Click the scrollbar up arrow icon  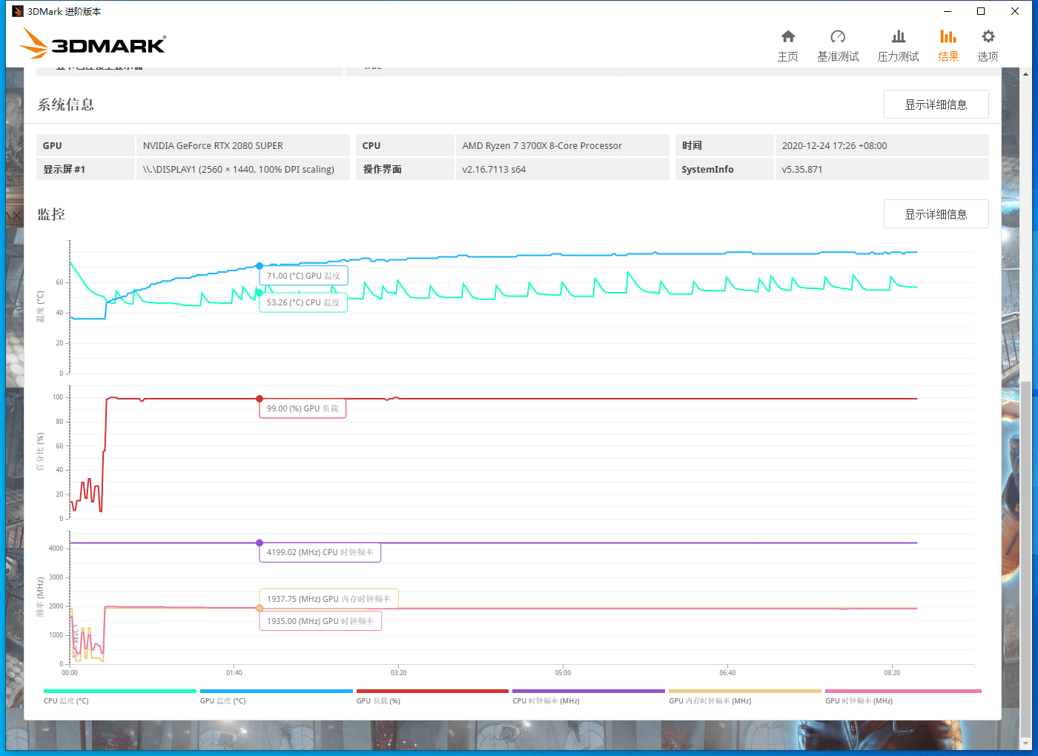1026,73
